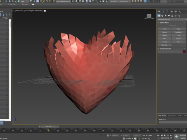Select the Rotate tool in main toolbar
The width and height of the screenshot is (187, 140).
pyautogui.click(x=13, y=1)
